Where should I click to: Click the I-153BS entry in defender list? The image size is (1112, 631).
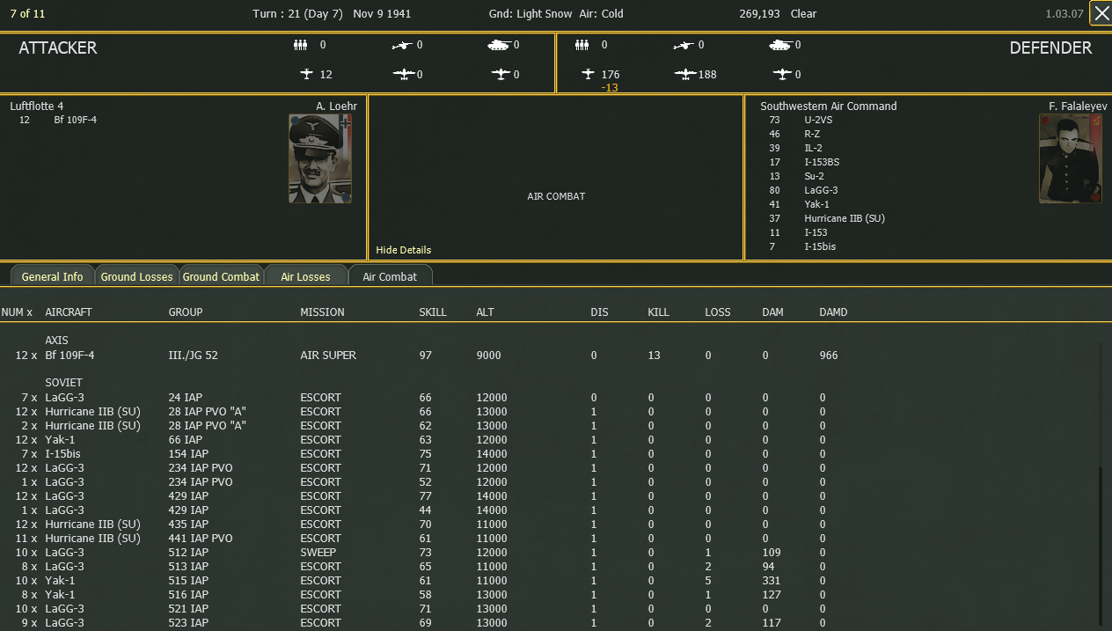[822, 162]
